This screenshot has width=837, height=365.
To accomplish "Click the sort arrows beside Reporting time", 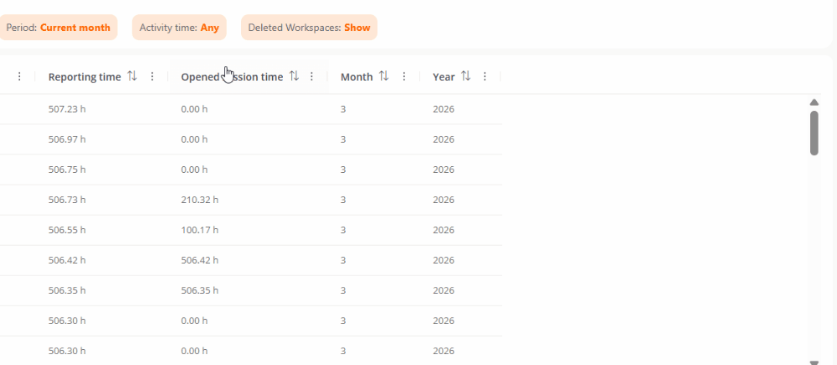I will [x=132, y=76].
